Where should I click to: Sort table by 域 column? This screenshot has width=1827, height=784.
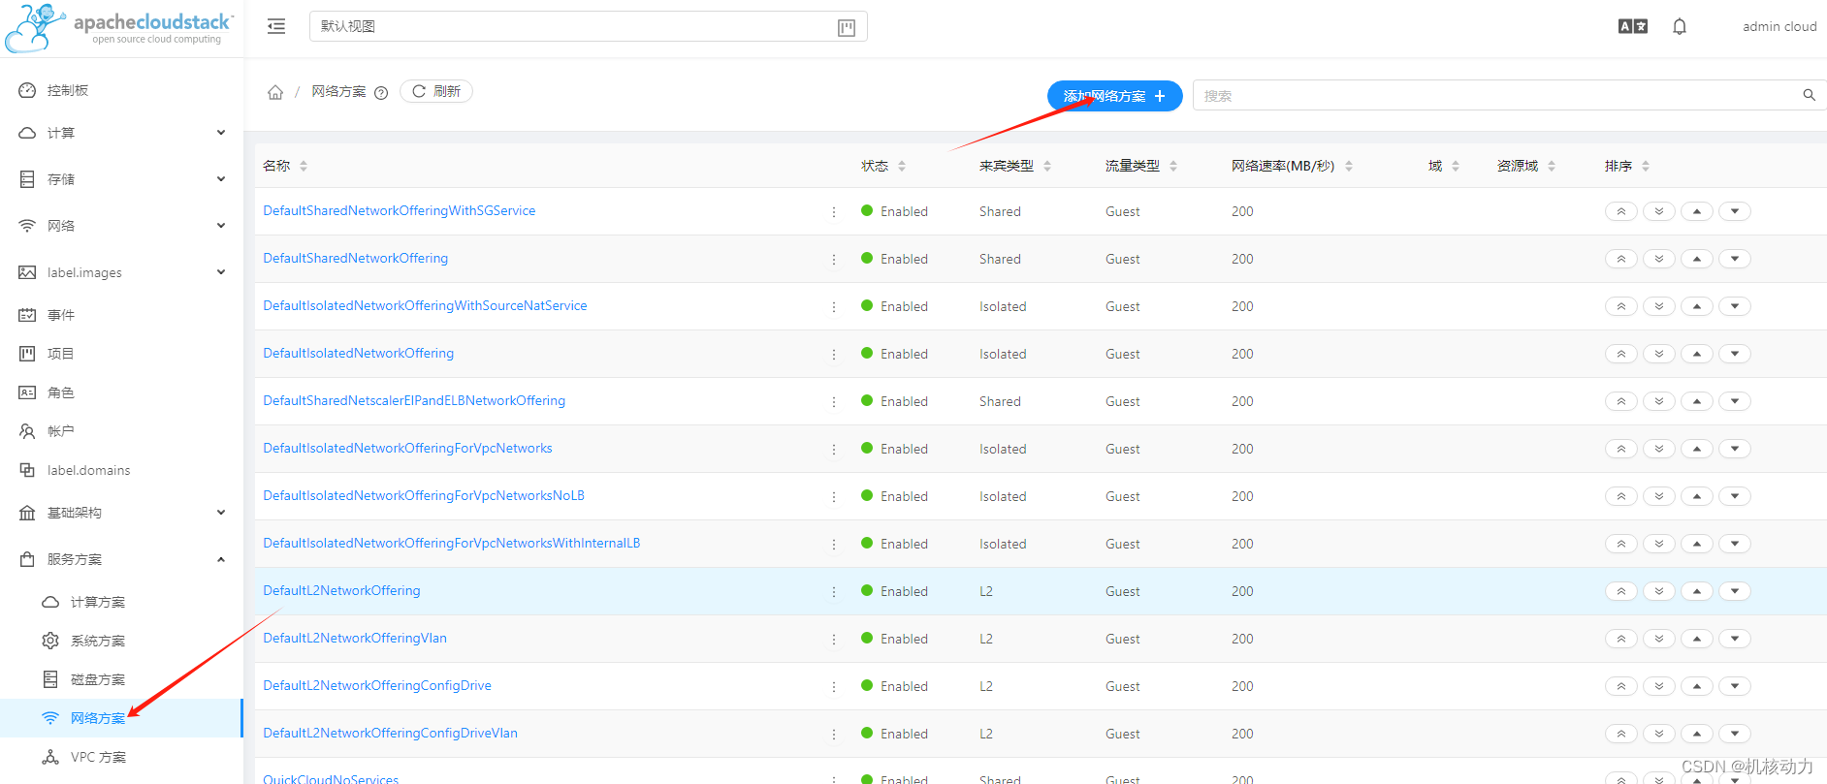pyautogui.click(x=1456, y=166)
